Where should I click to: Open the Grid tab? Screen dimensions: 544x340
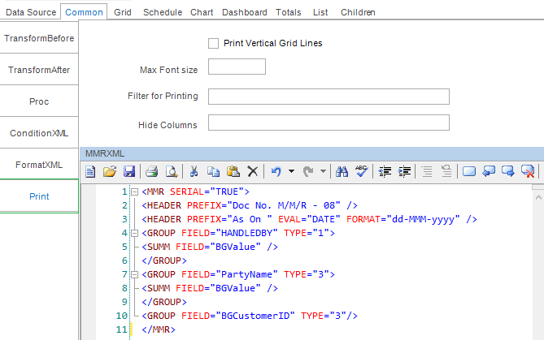point(123,12)
